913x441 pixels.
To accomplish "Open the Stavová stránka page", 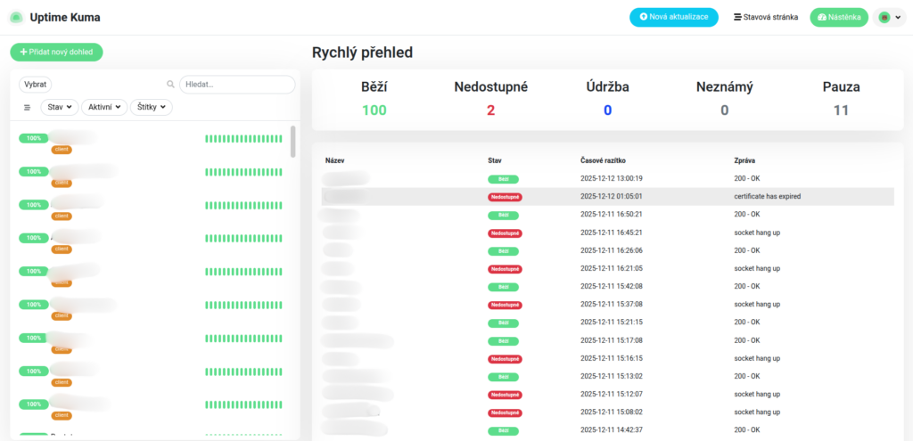I will pyautogui.click(x=765, y=17).
